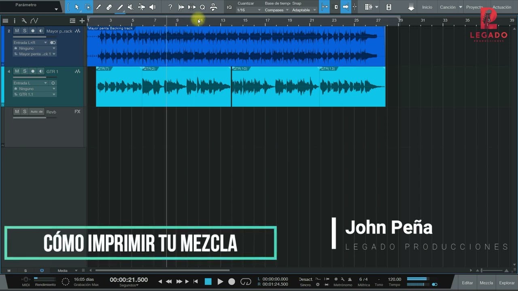Select the Paint tool
518x291 pixels.
pos(120,7)
